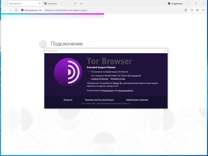Maximize the Tor Browser window
Screen dimensions: 208x156
click(196, 3)
